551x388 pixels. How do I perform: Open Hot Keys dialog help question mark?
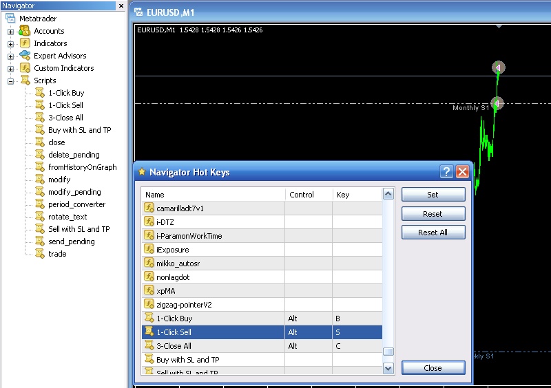pos(446,172)
